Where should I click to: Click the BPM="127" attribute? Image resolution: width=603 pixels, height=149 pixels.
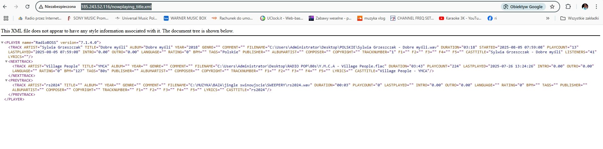coord(74,71)
